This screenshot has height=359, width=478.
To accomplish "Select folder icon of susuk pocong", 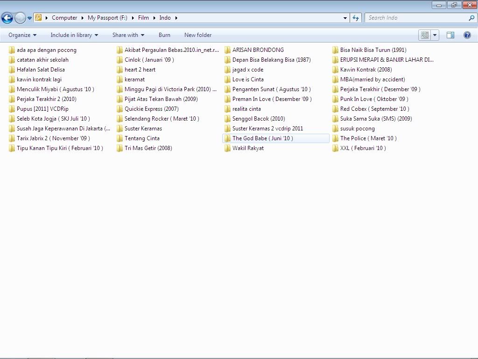I will click(335, 129).
